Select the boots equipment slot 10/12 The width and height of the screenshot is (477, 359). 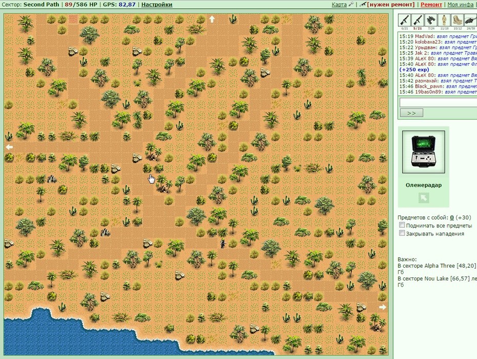[458, 20]
